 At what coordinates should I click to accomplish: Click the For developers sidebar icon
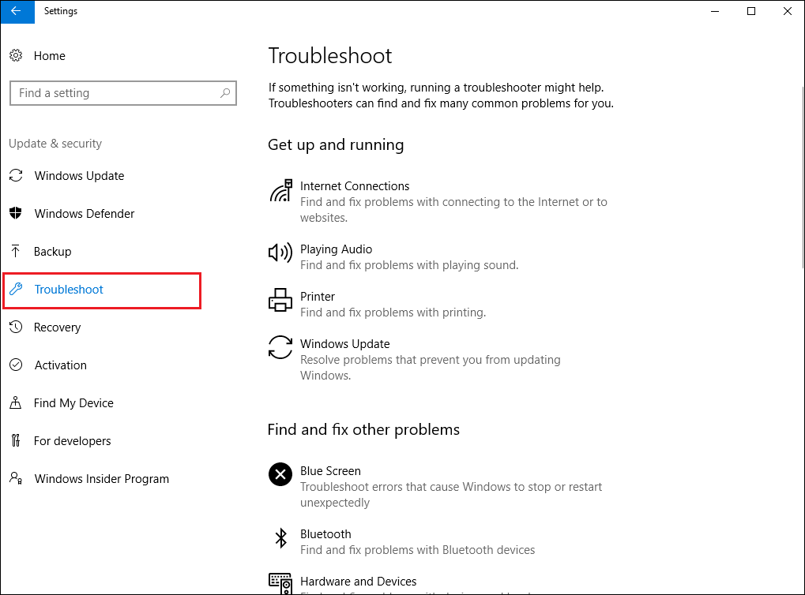pyautogui.click(x=16, y=440)
